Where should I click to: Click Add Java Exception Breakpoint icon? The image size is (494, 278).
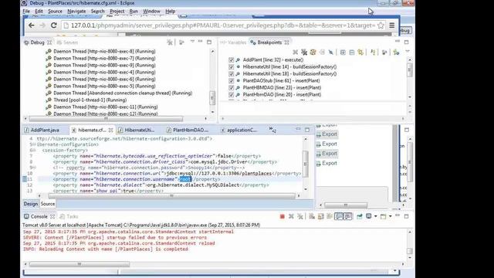pos(373,53)
